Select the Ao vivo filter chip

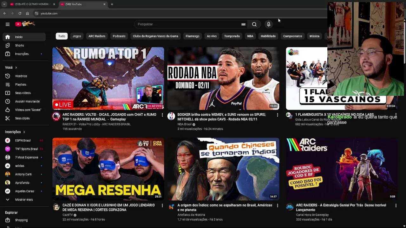pyautogui.click(x=212, y=36)
